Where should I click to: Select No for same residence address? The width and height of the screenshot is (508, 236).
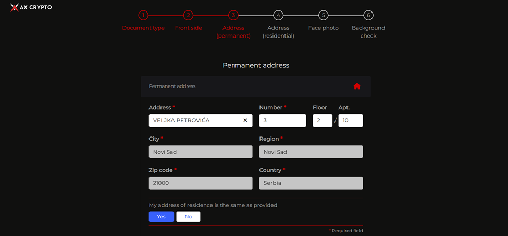[188, 217]
